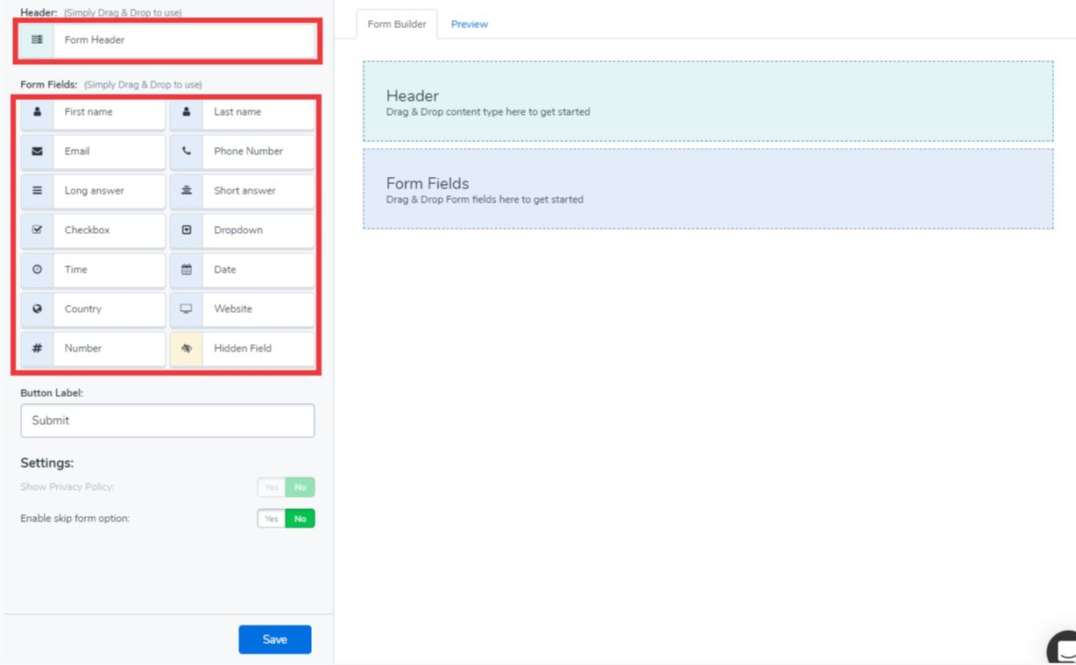Click the Date calendar icon
Screen dimensions: 1076x665
coord(186,270)
